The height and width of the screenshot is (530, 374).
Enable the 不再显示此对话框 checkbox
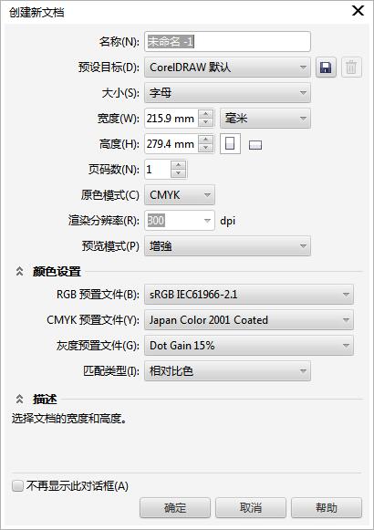[17, 486]
